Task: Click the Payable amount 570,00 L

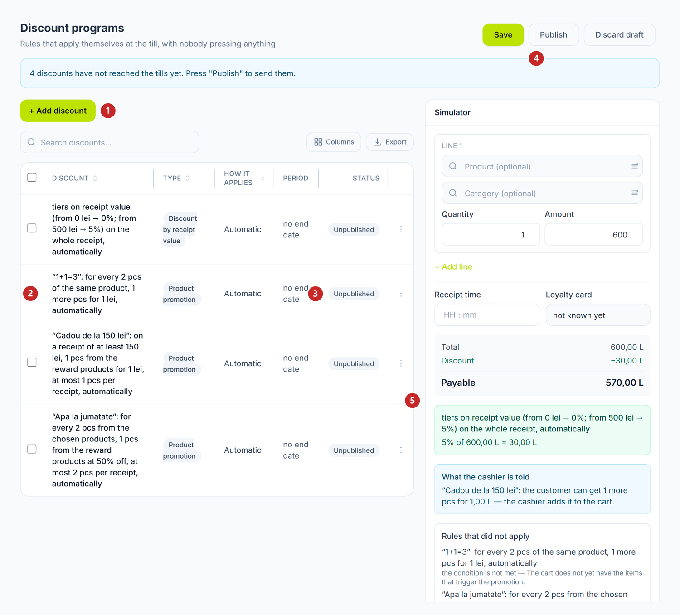Action: coord(624,383)
